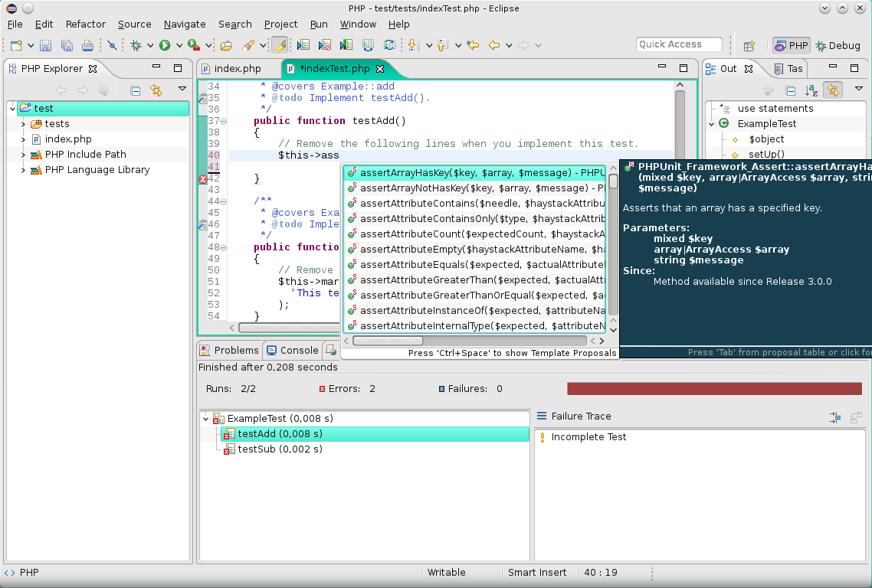The height and width of the screenshot is (588, 872).
Task: Toggle Link with Editor in PHP Explorer
Action: 156,90
